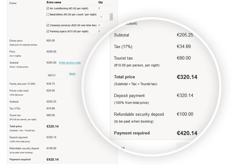239x165 pixels.
Task: Uncheck the Cleaning services checkbox
Action: [48, 25]
